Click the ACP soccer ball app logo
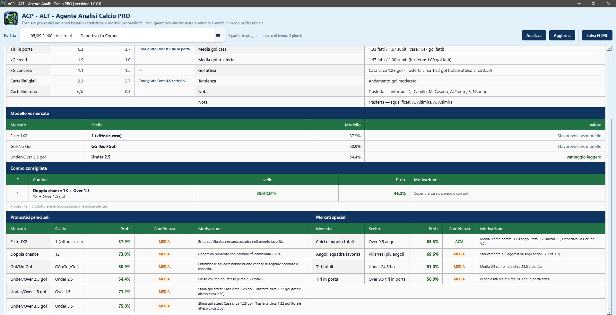Image resolution: width=616 pixels, height=315 pixels. coord(11,18)
